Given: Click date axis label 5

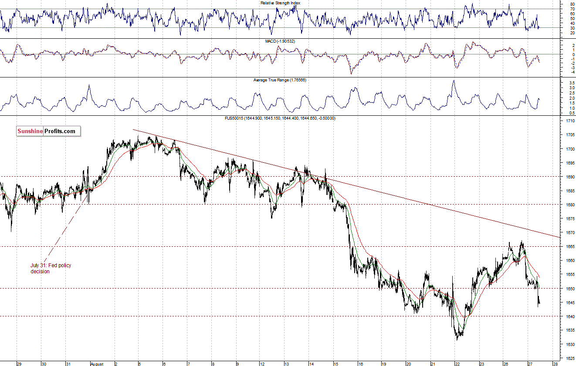Looking at the screenshot, I should pyautogui.click(x=139, y=363).
